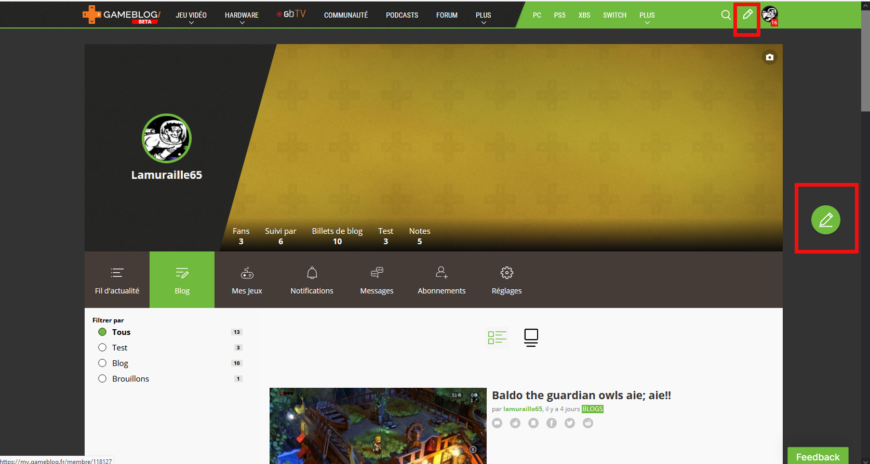The width and height of the screenshot is (870, 464).
Task: Open the search magnifier icon
Action: point(726,15)
